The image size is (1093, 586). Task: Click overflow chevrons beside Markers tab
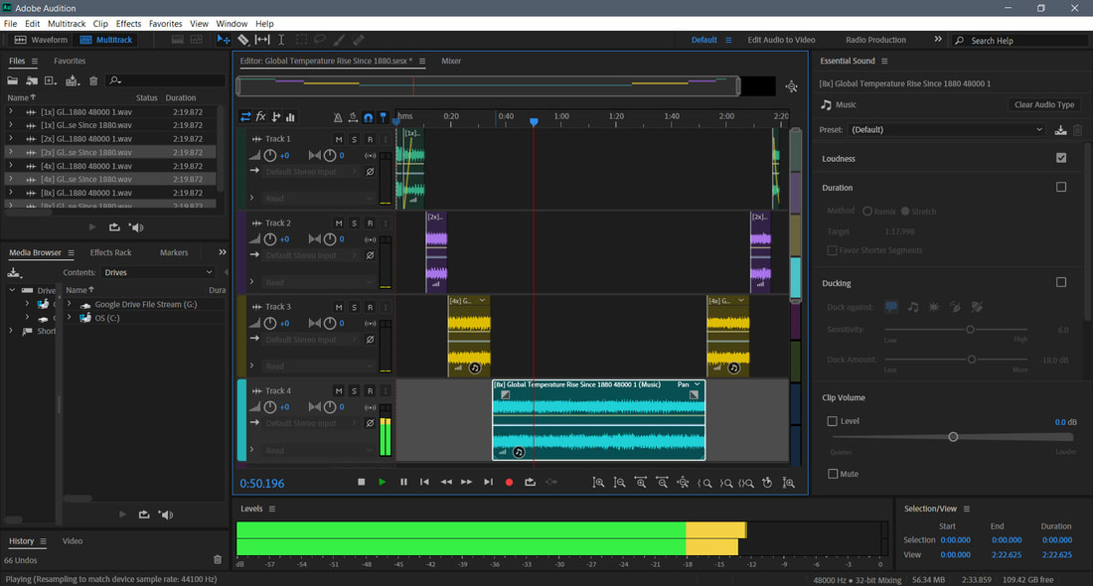pyautogui.click(x=223, y=252)
